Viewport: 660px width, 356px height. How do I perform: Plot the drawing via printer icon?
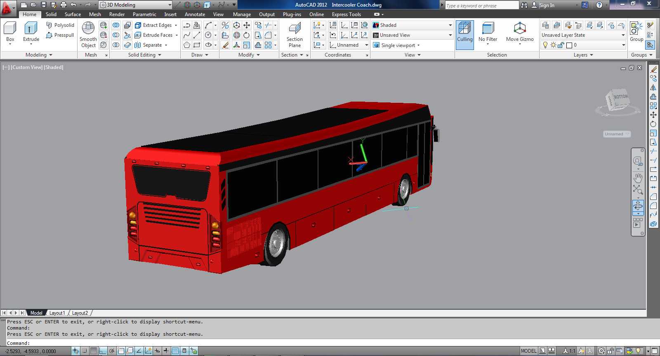click(63, 5)
